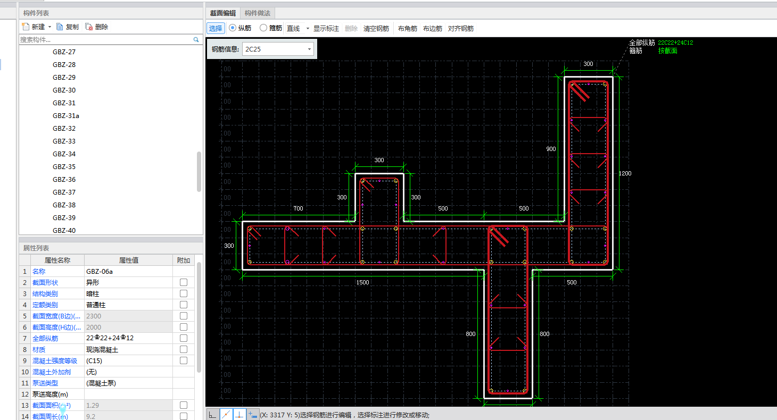Screen dimensions: 777x420
Task: Tick the 附加 checkbox for 定额类别
Action: 184,305
